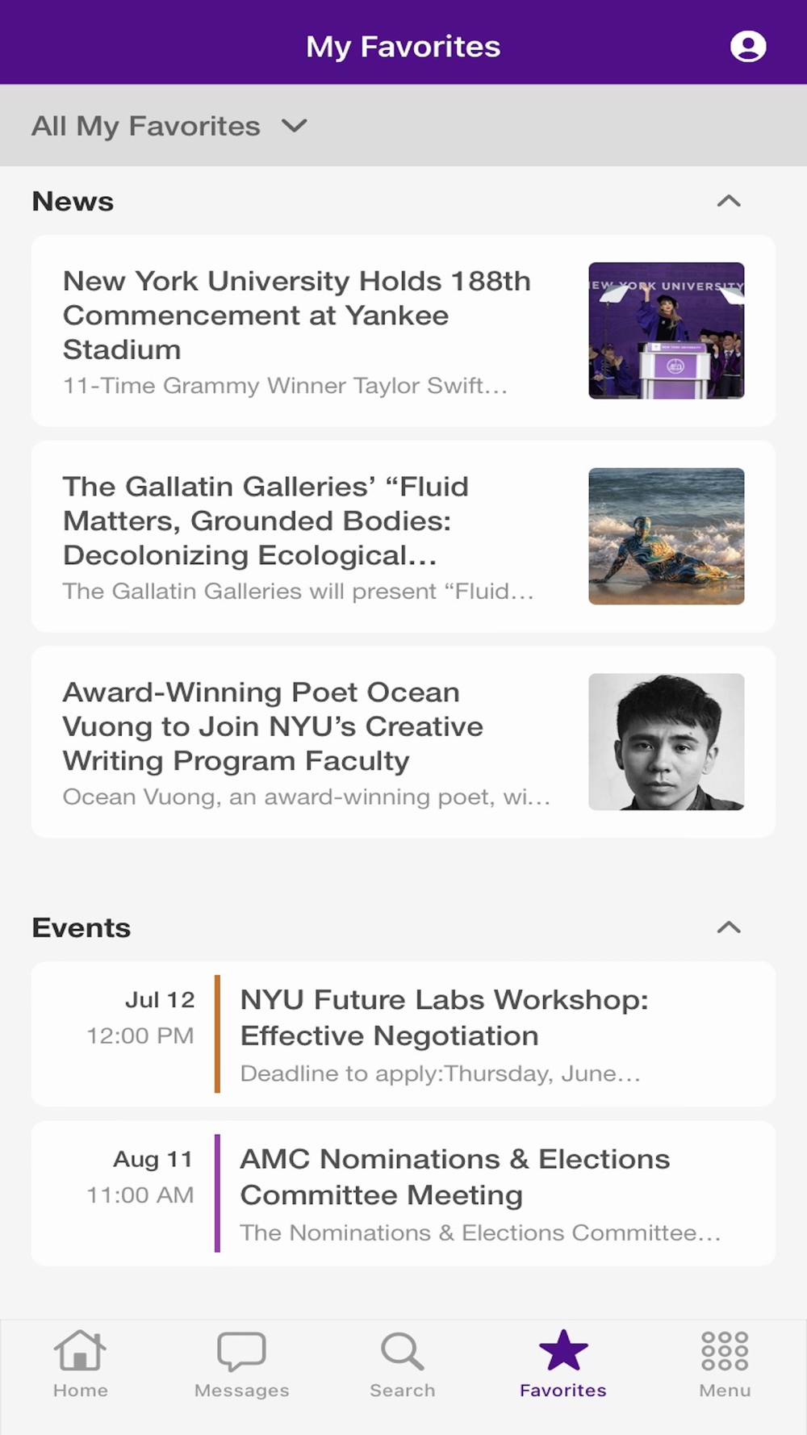Tap the Search magnifier icon

(x=402, y=1351)
